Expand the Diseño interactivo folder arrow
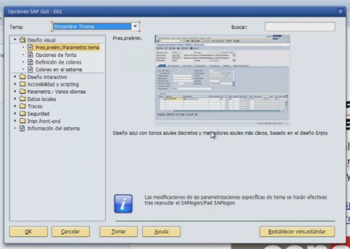This screenshot has height=249, width=350. pos(15,77)
